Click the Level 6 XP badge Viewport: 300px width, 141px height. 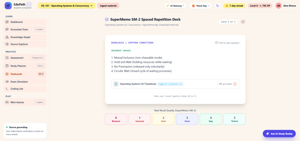[260, 6]
